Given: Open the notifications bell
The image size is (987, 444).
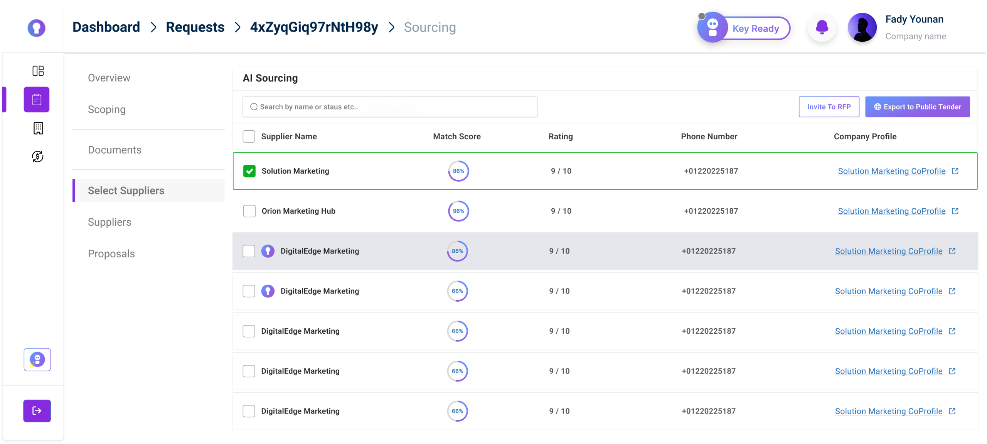Looking at the screenshot, I should point(822,28).
